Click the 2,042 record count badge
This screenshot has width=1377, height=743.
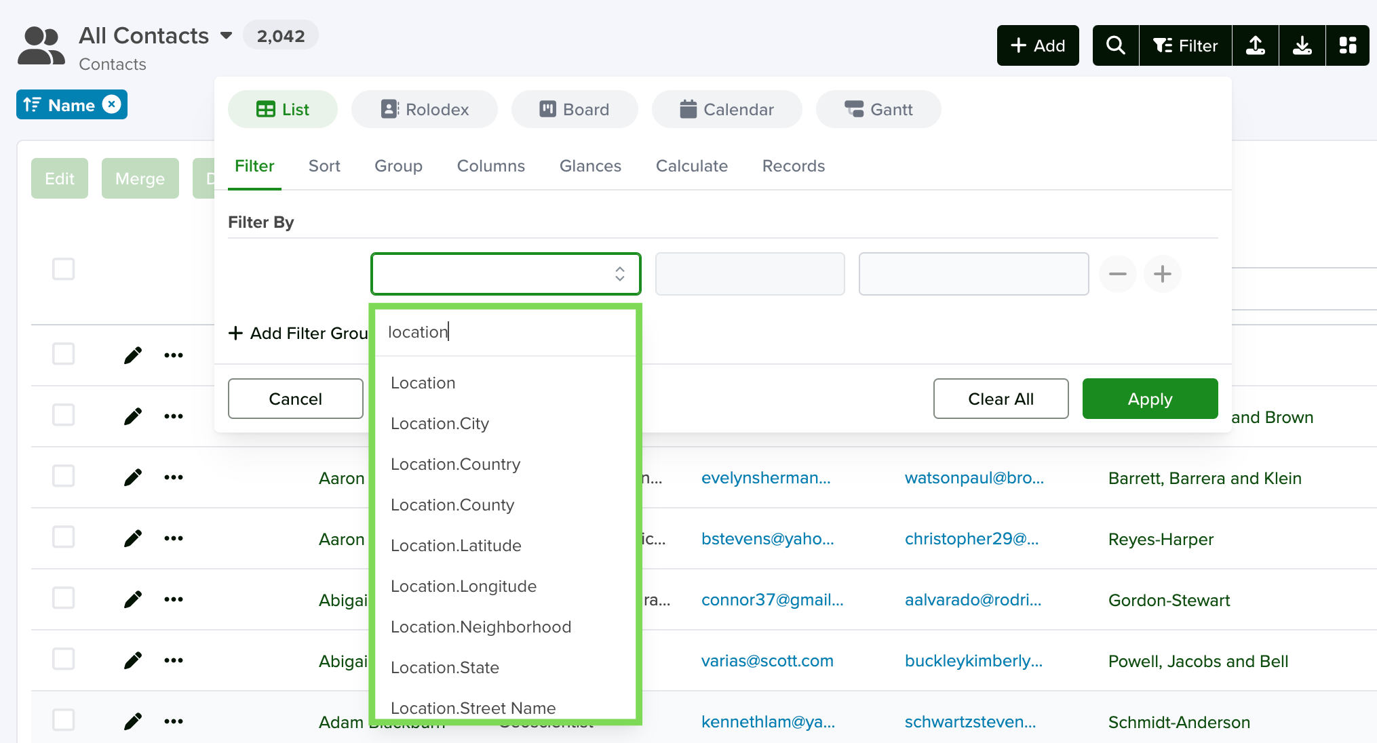click(281, 36)
